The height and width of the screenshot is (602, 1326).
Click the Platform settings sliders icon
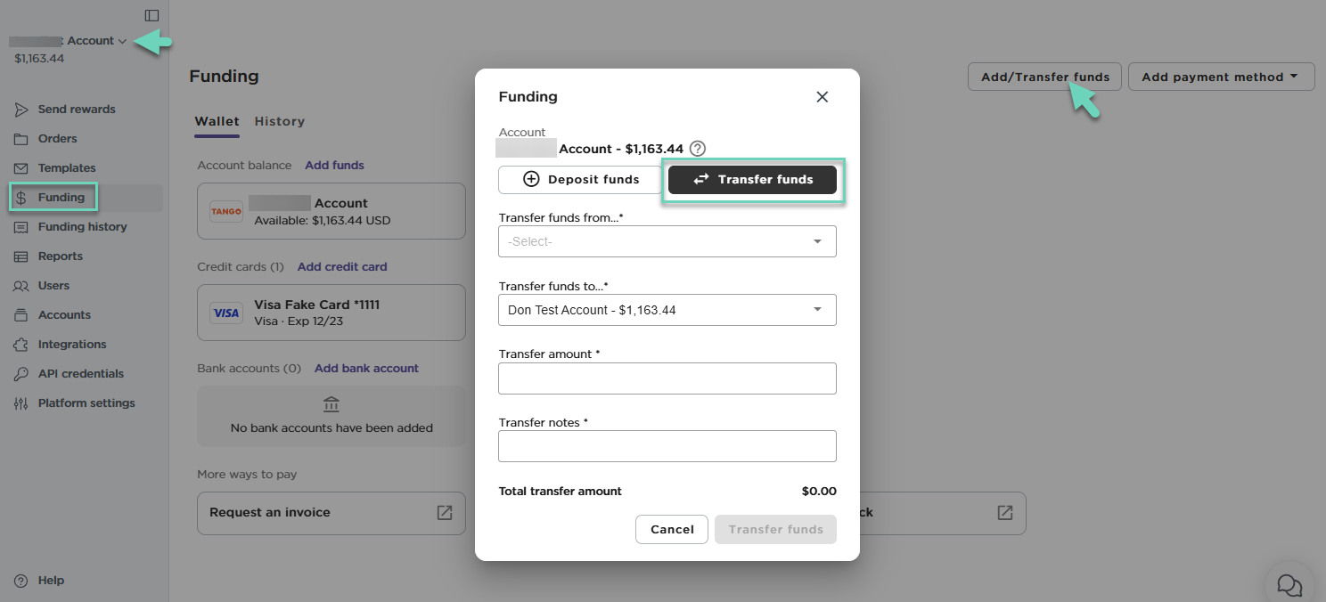click(21, 403)
